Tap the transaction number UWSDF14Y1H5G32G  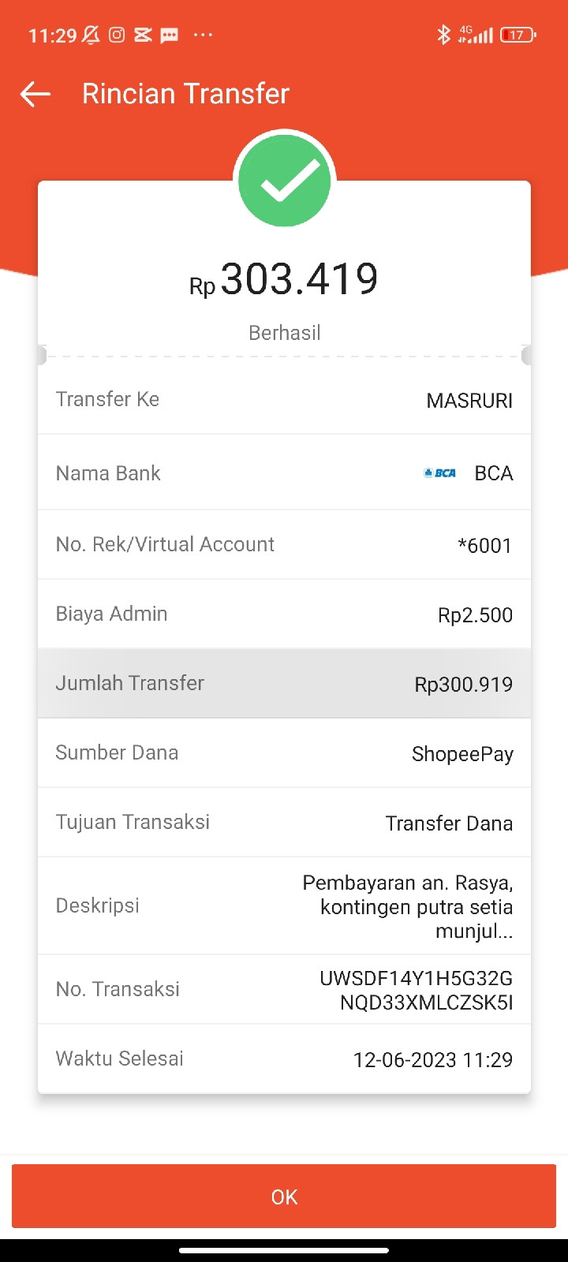click(416, 978)
